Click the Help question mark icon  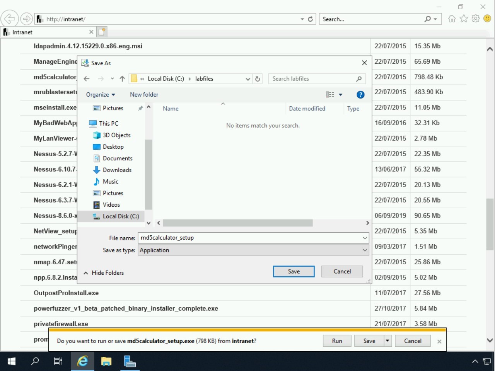tap(360, 95)
